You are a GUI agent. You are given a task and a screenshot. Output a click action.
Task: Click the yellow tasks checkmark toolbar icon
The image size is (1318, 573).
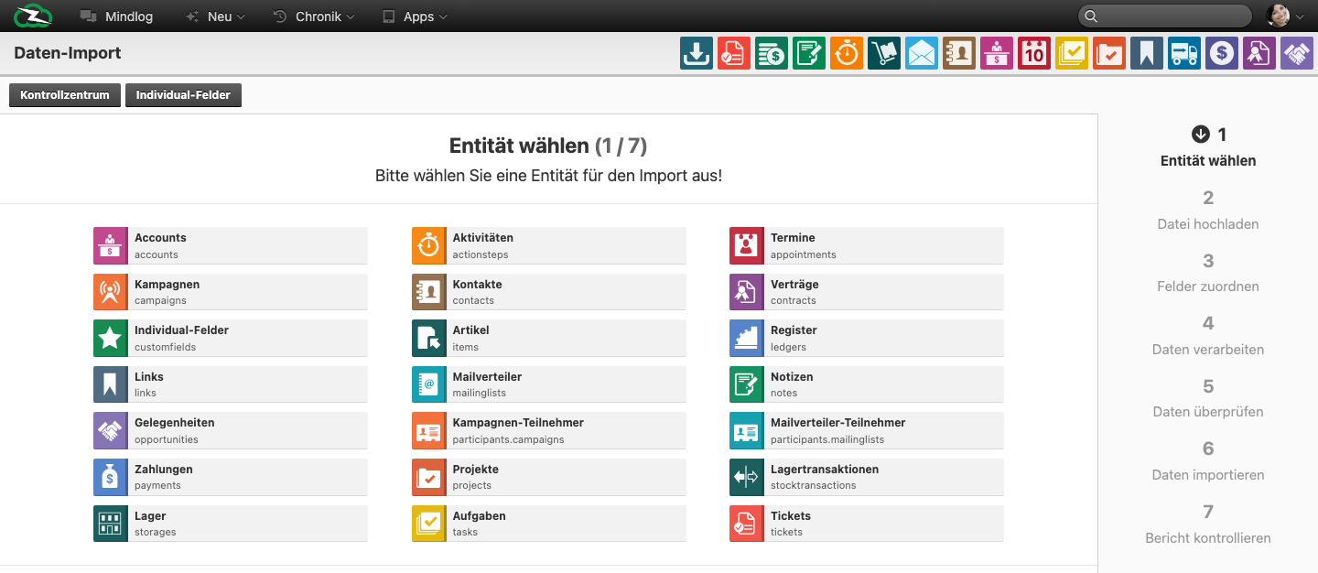pyautogui.click(x=1072, y=53)
